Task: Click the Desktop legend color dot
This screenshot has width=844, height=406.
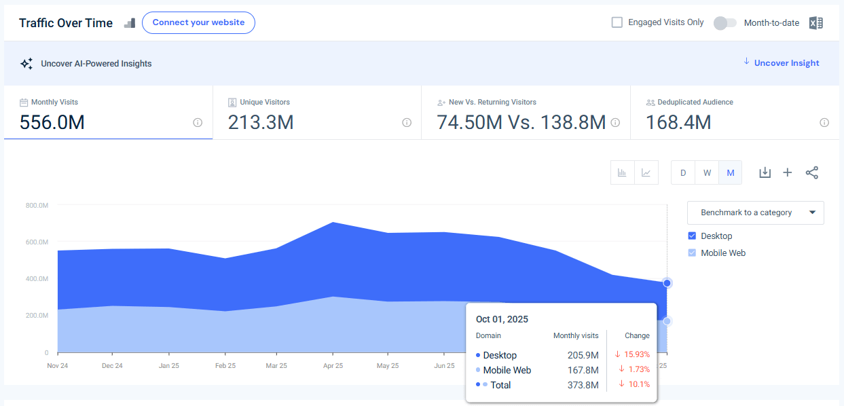Action: click(x=479, y=355)
